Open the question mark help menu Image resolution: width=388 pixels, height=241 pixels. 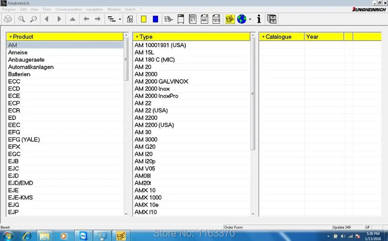141,9
